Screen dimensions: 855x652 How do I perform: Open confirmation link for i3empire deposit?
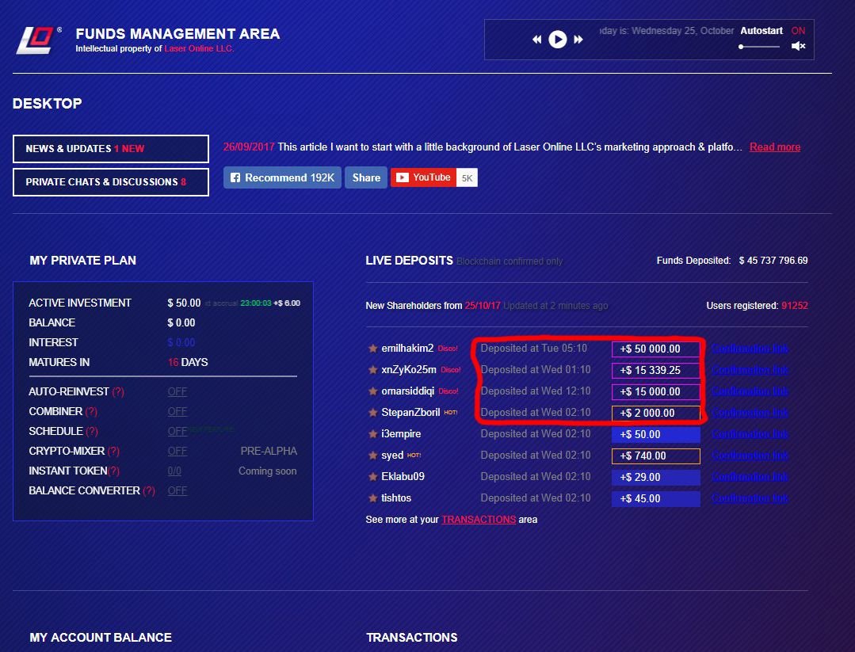pyautogui.click(x=750, y=434)
